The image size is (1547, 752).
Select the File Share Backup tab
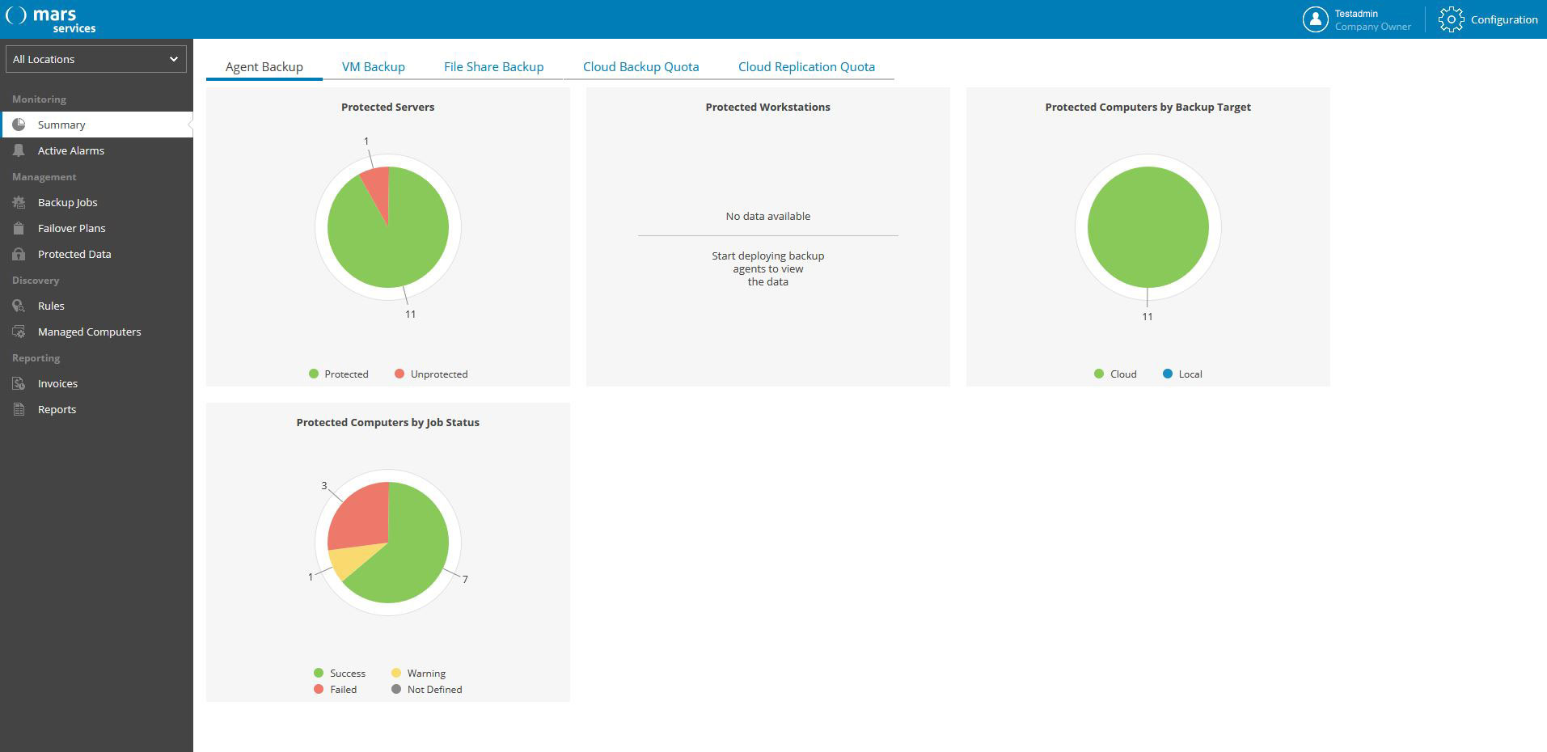[493, 66]
